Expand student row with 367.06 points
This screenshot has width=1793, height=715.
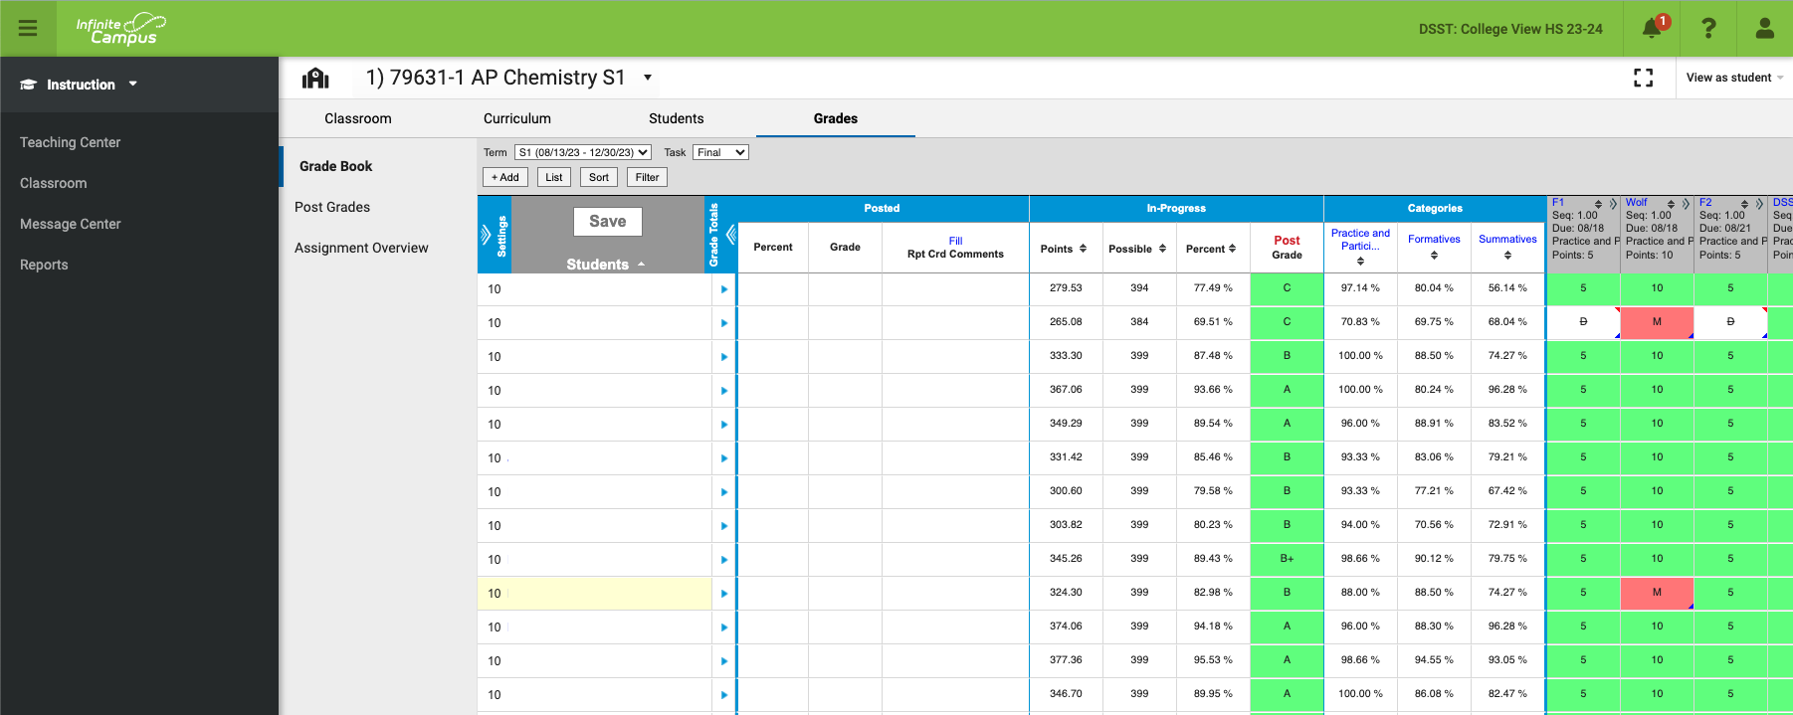pos(724,391)
